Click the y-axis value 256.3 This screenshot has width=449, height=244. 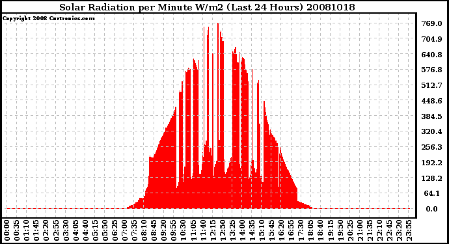pyautogui.click(x=431, y=147)
